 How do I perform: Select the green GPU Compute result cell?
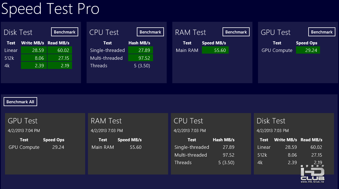(308, 50)
